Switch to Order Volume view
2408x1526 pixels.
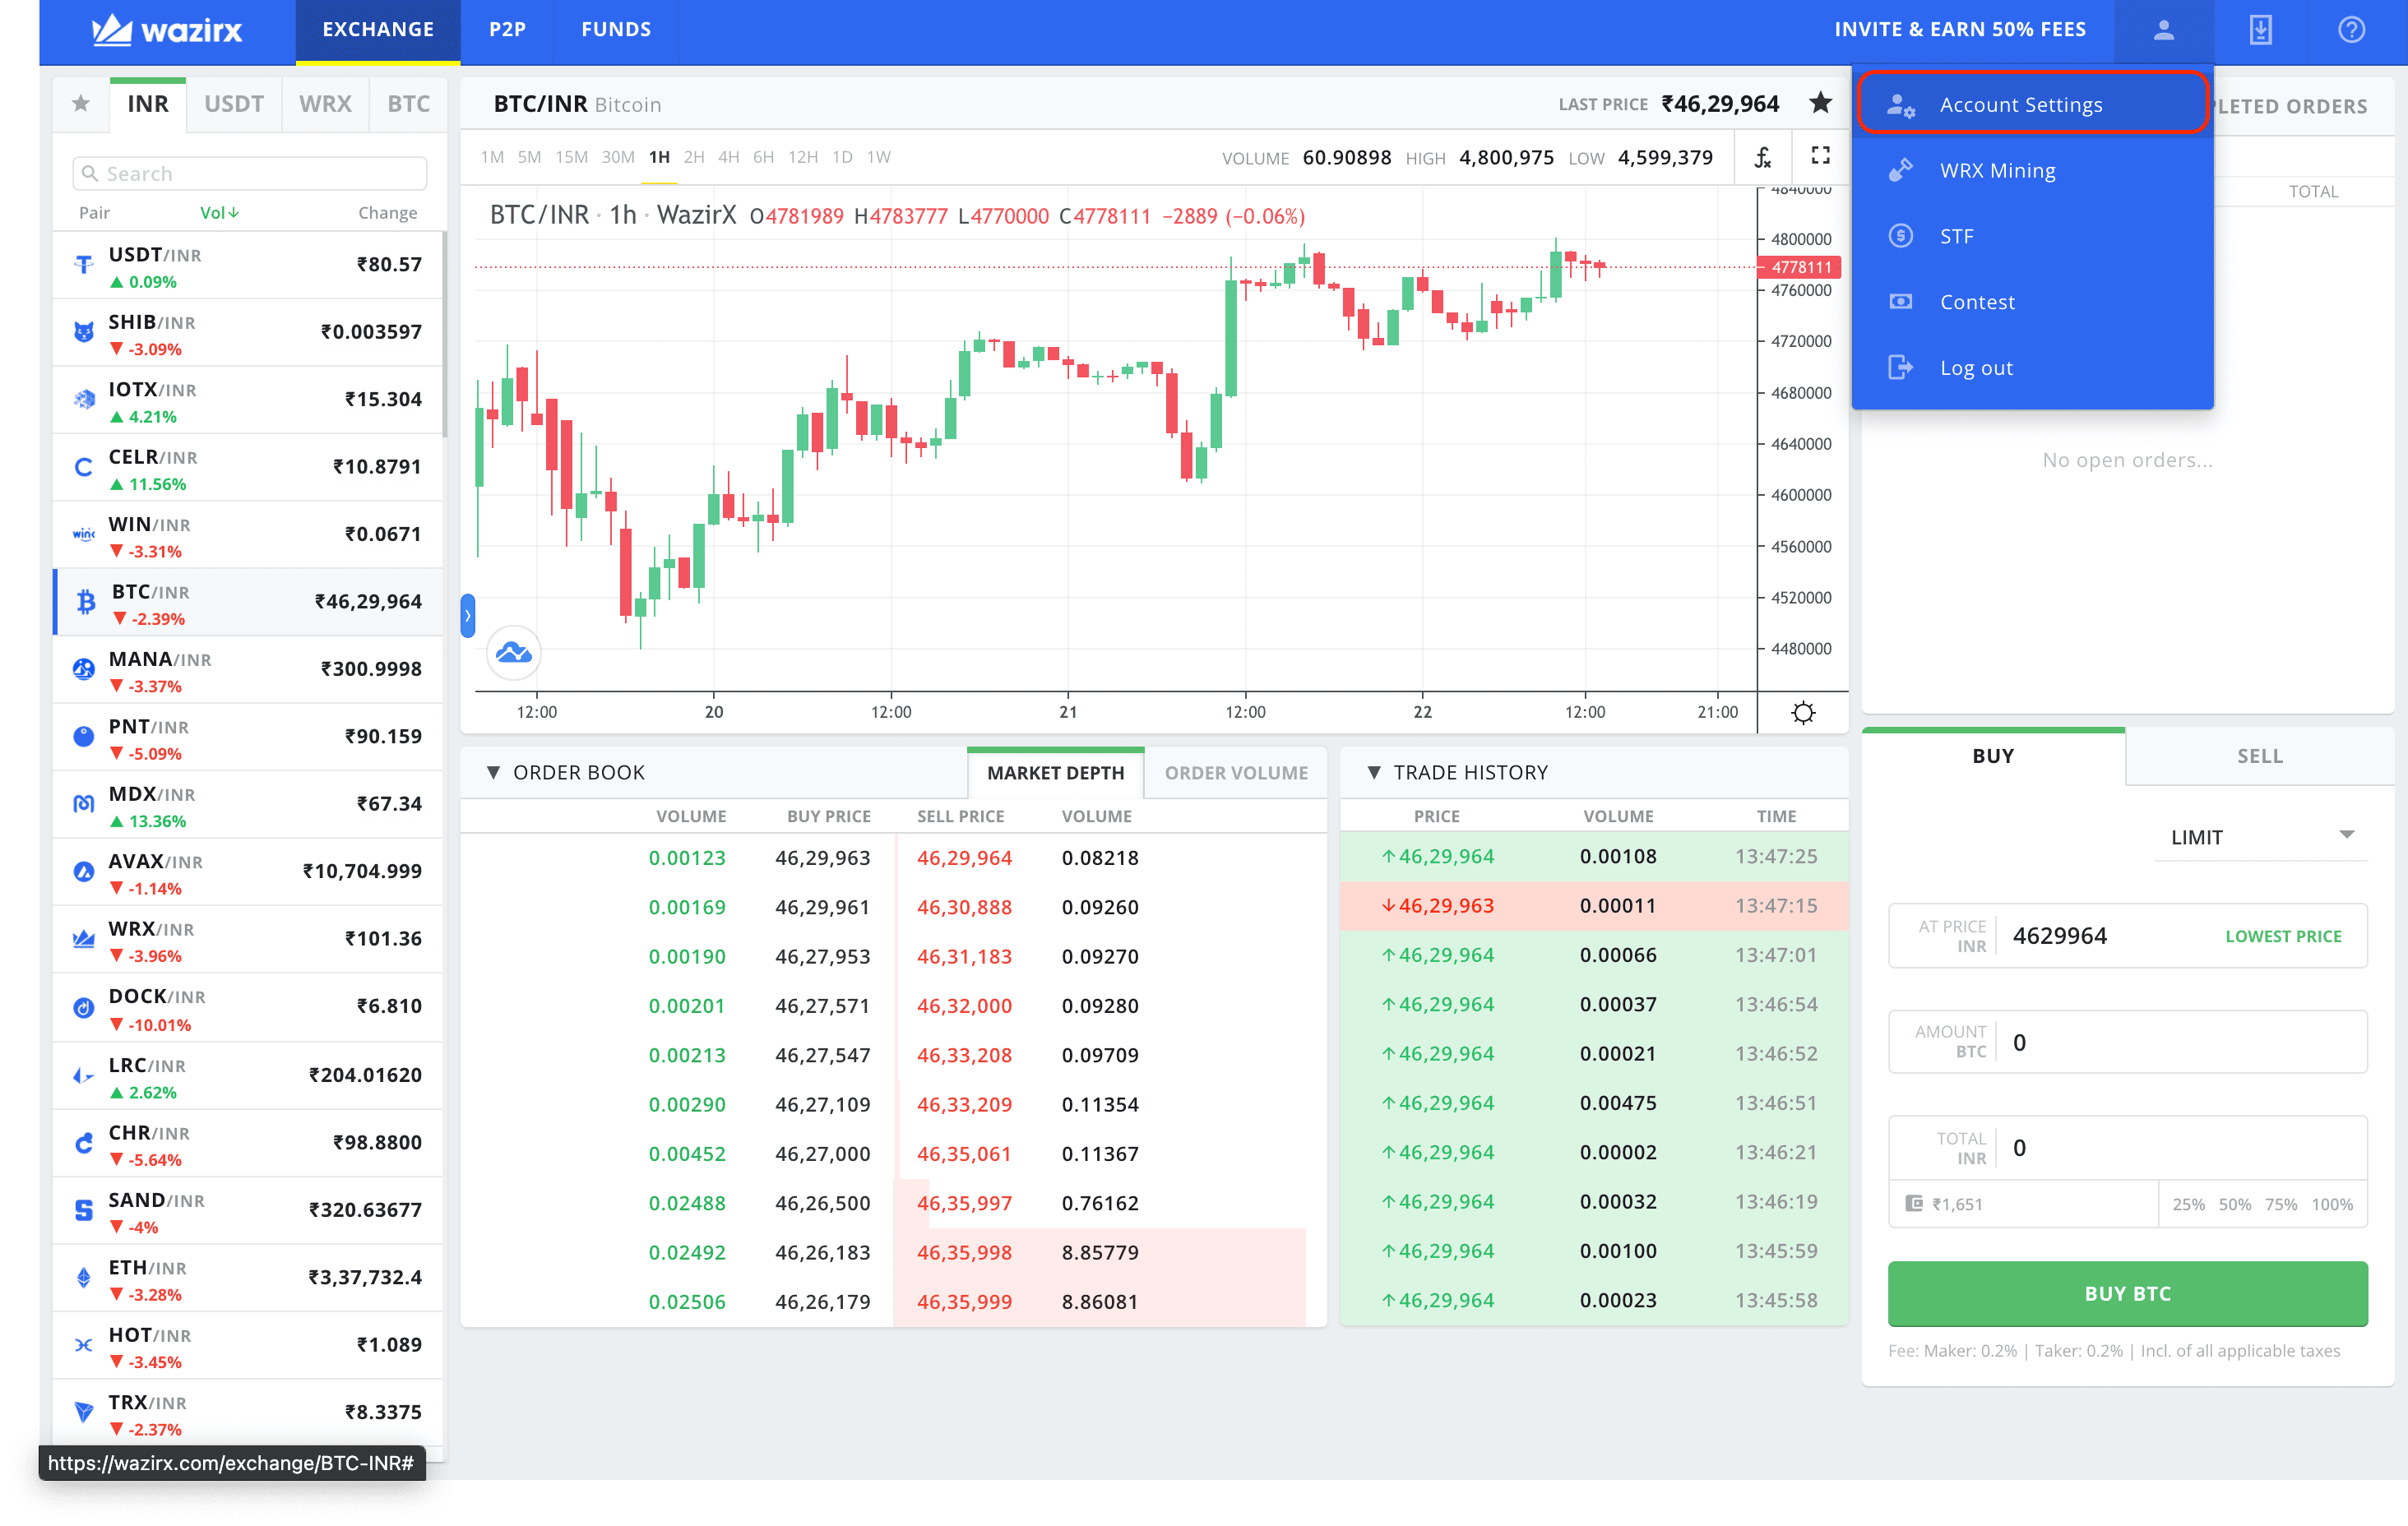click(x=1235, y=773)
